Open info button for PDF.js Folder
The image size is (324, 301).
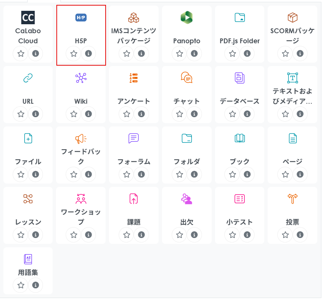247,54
